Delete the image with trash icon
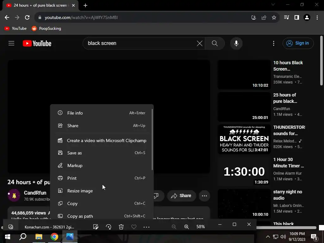This screenshot has height=243, width=324. 121,227
